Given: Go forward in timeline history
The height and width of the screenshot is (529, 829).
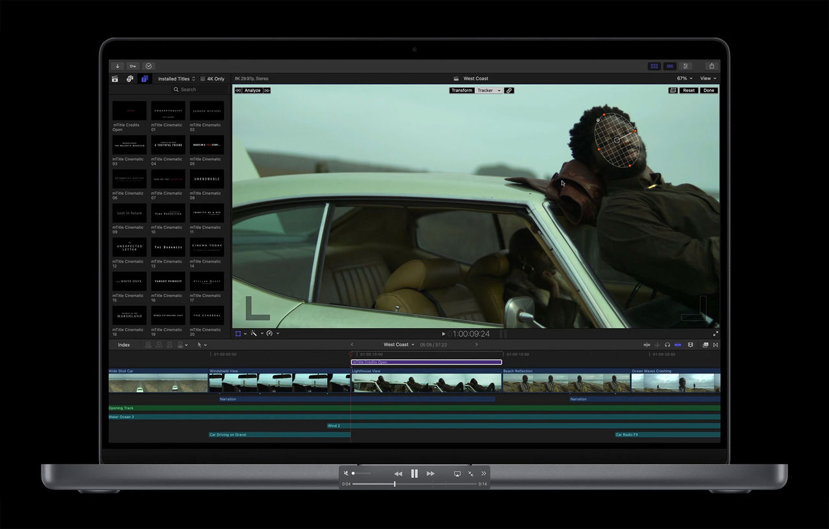Looking at the screenshot, I should [x=477, y=345].
